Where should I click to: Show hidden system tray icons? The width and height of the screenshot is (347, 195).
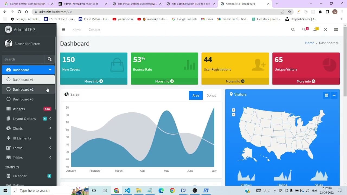pyautogui.click(x=275, y=190)
